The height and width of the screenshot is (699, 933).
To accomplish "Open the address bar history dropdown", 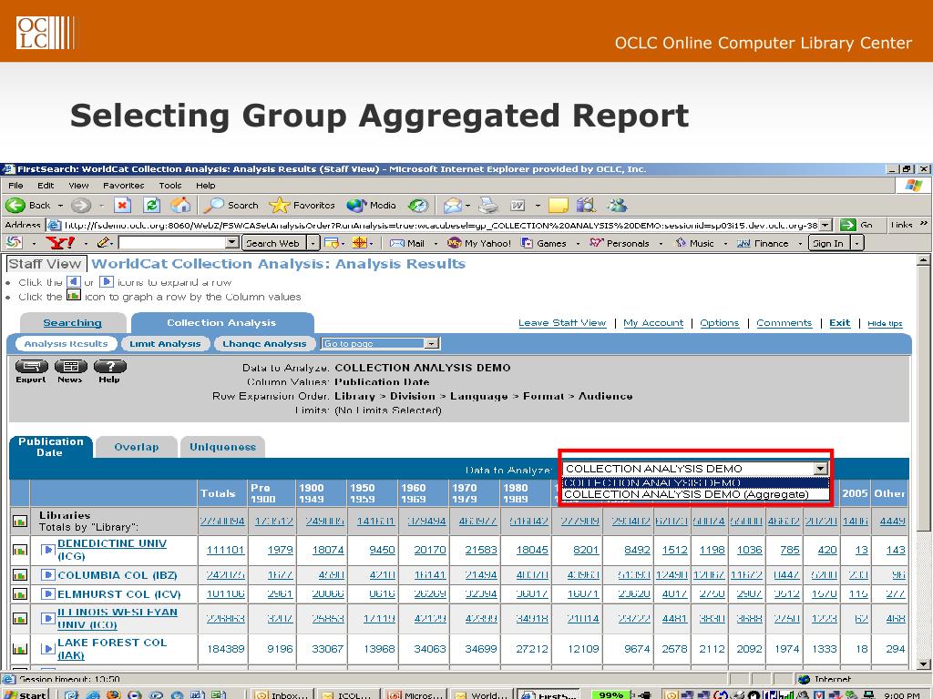I will 825,226.
